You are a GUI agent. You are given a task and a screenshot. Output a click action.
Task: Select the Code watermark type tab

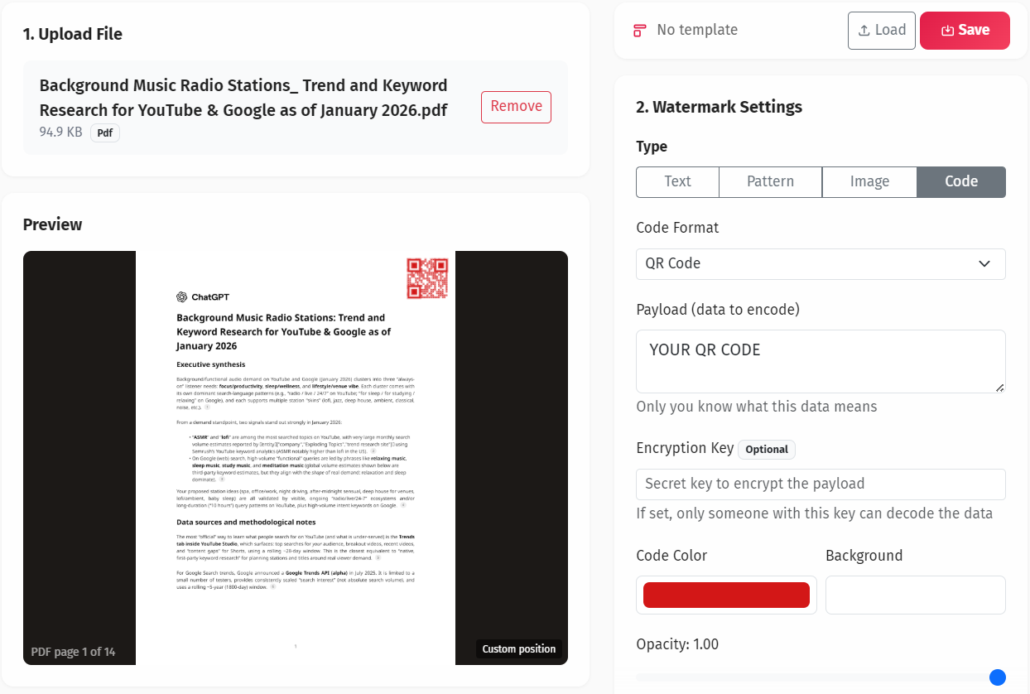point(961,181)
